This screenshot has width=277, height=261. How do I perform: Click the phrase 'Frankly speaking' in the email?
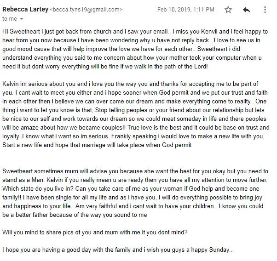coord(134,136)
